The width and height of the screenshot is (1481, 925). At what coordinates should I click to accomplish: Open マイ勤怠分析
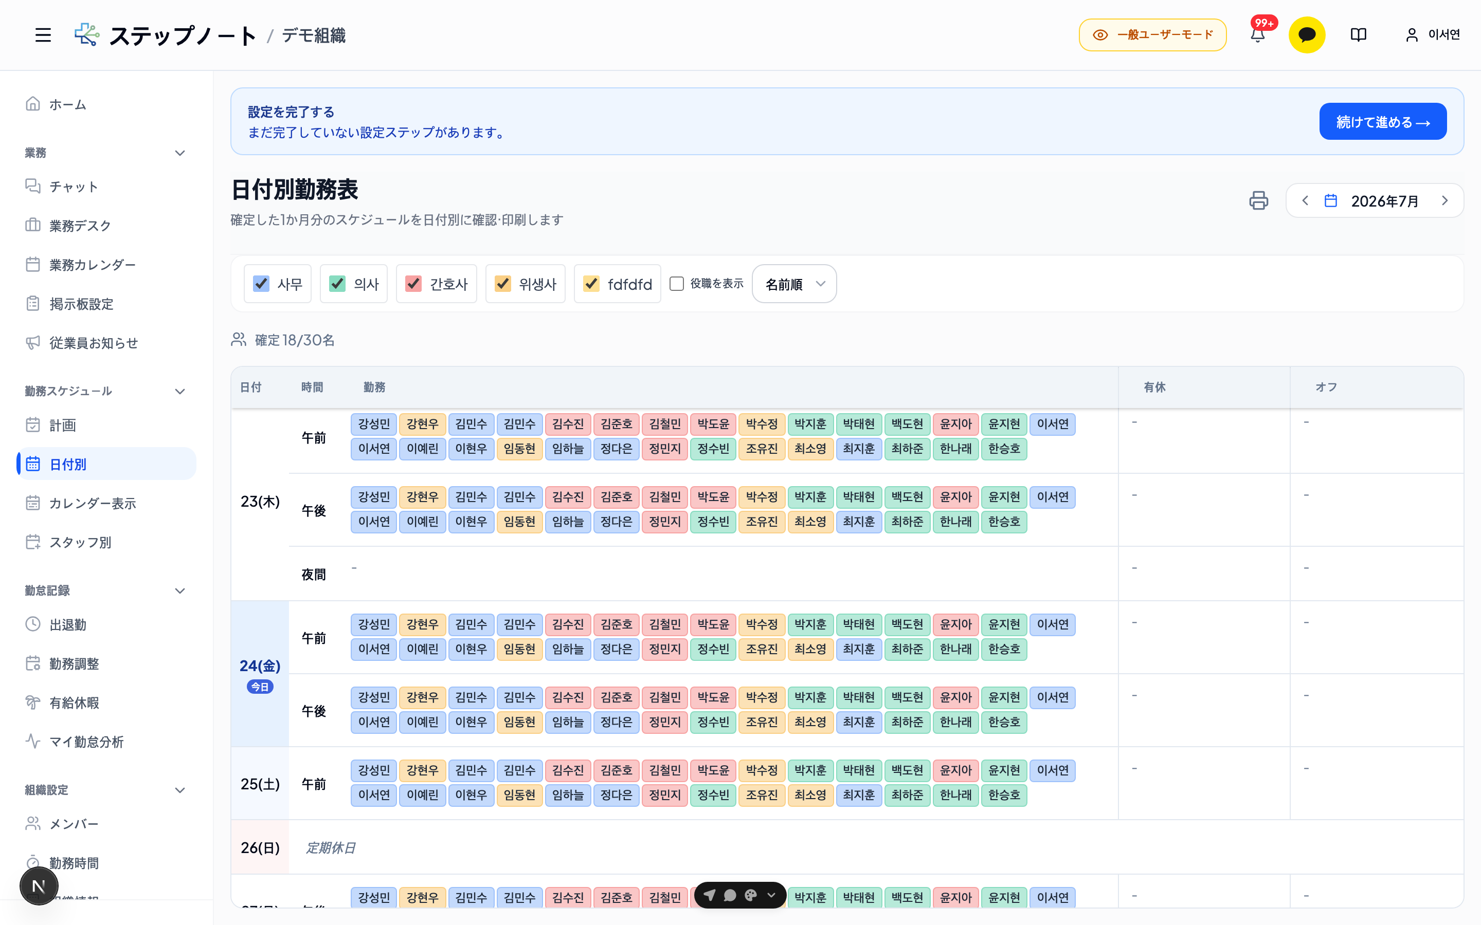coord(106,742)
